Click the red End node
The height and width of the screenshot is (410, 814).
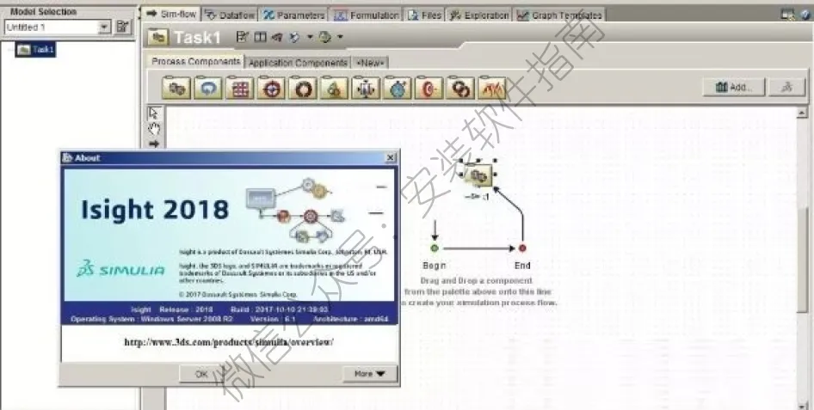522,248
